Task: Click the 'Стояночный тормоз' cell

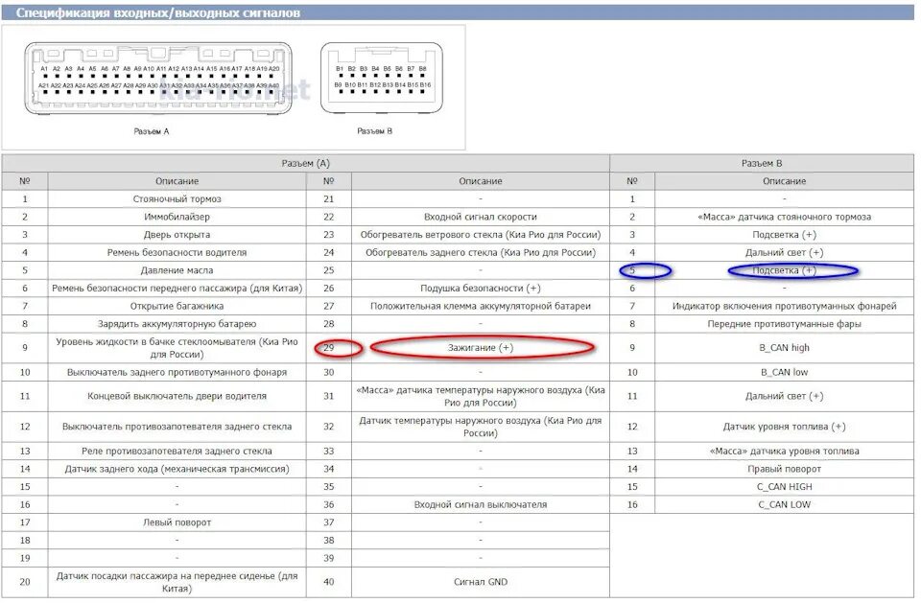Action: pos(177,199)
